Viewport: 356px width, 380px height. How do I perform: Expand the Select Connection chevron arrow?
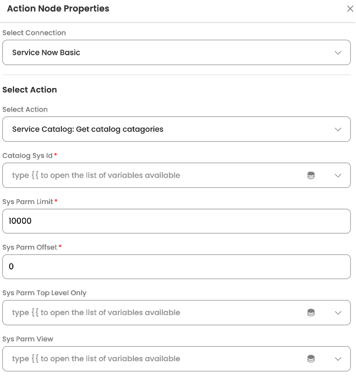click(x=338, y=53)
